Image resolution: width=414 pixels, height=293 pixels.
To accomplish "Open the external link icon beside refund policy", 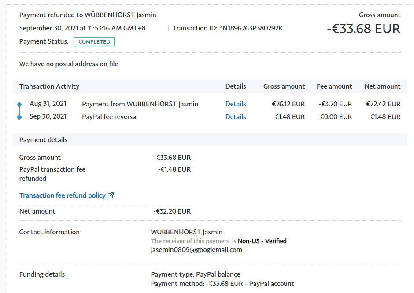I will pyautogui.click(x=111, y=195).
